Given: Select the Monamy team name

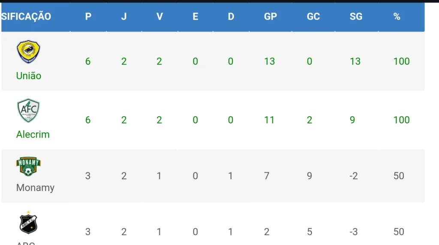Looking at the screenshot, I should (x=35, y=187).
